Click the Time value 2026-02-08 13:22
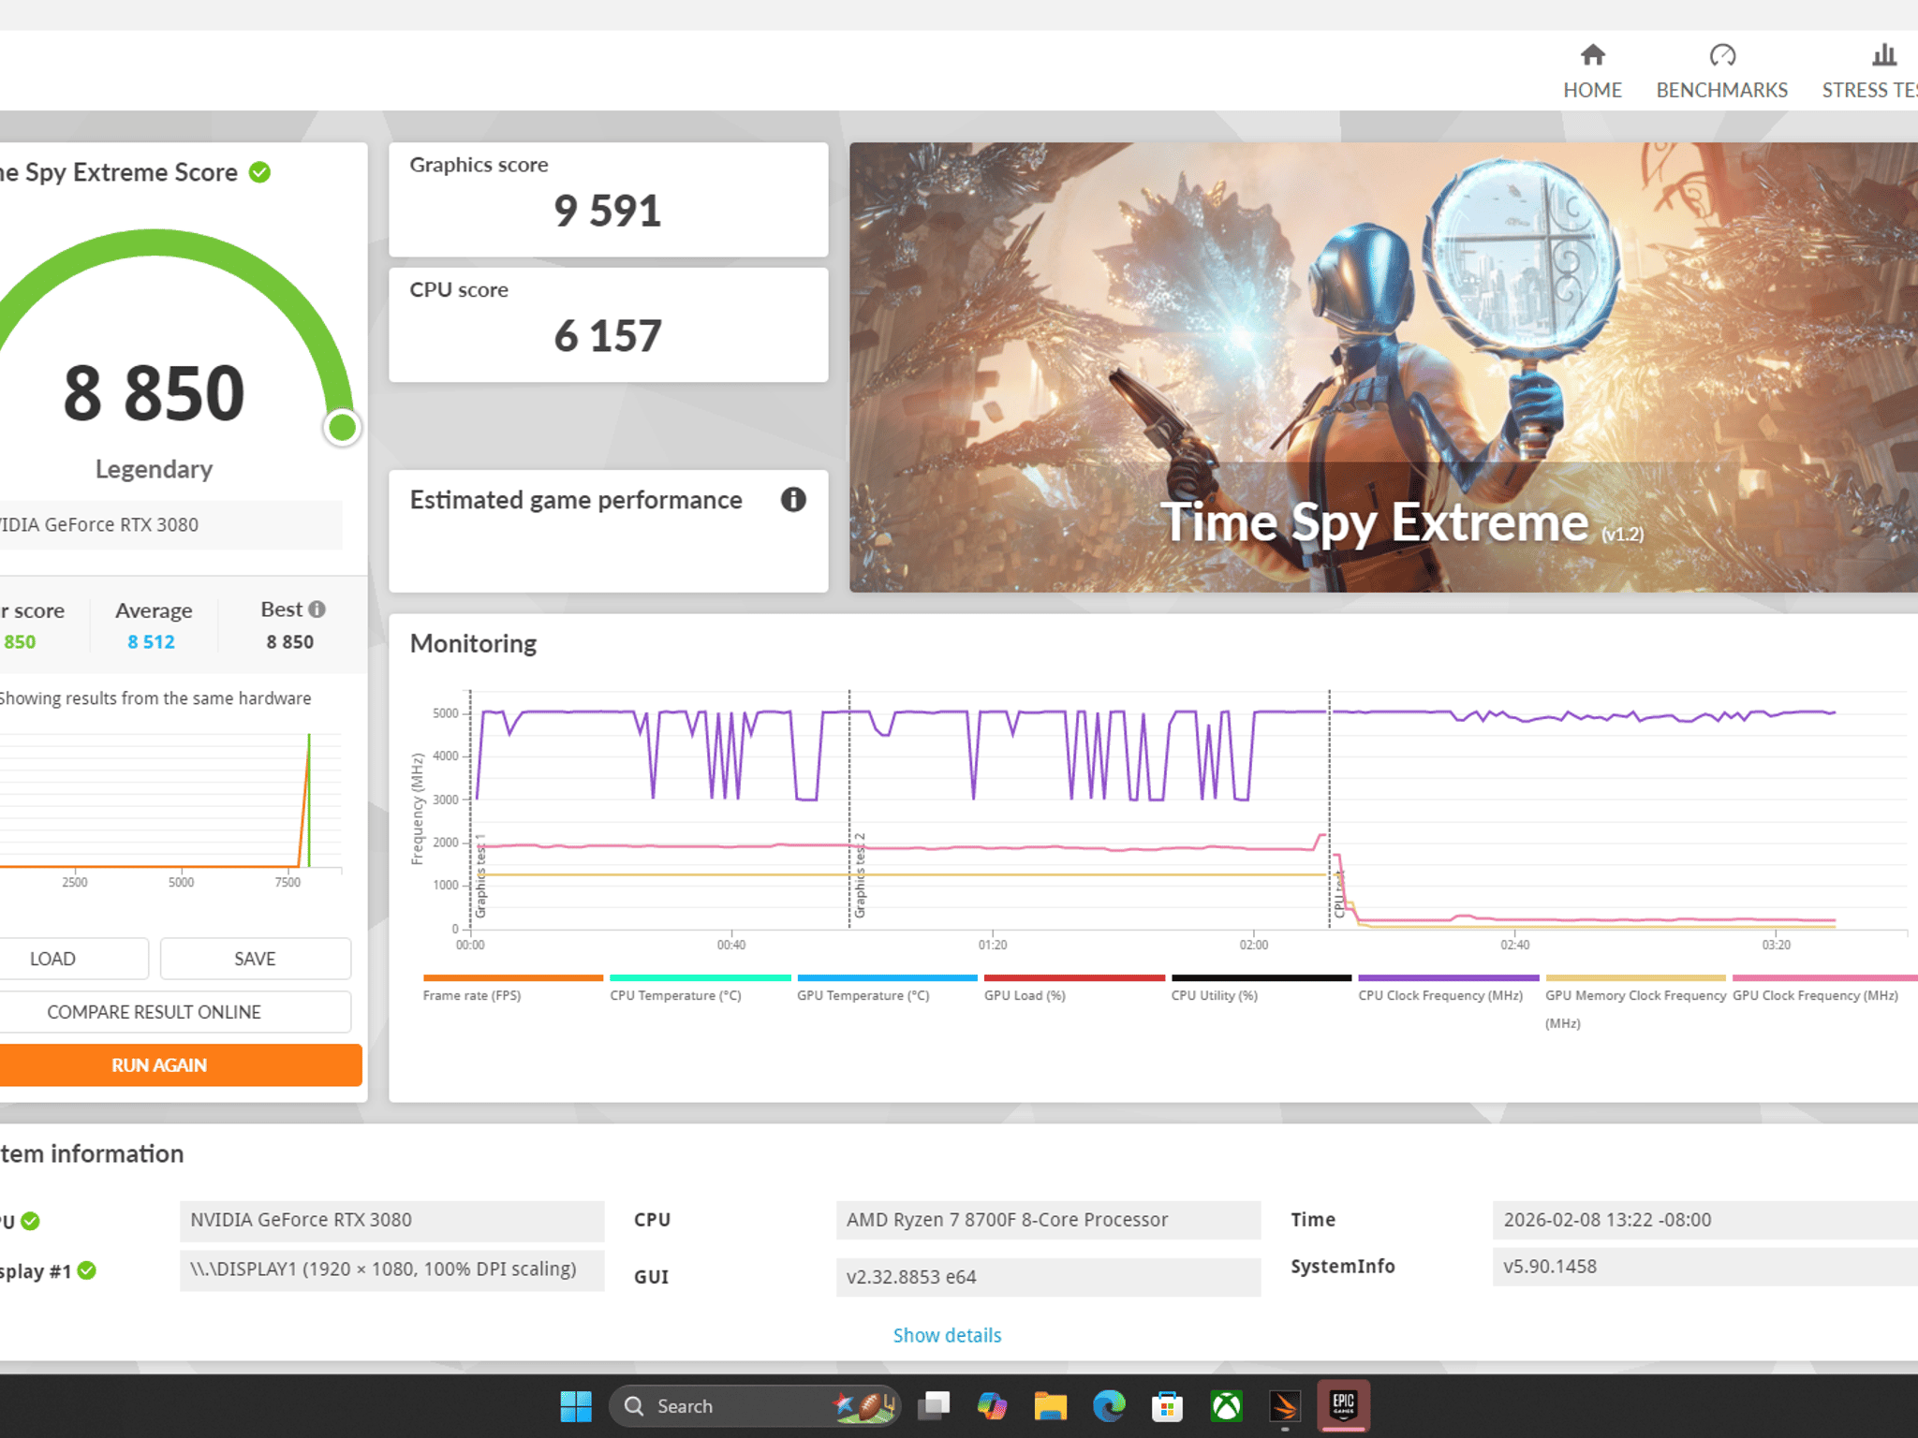The height and width of the screenshot is (1438, 1918). point(1704,1220)
